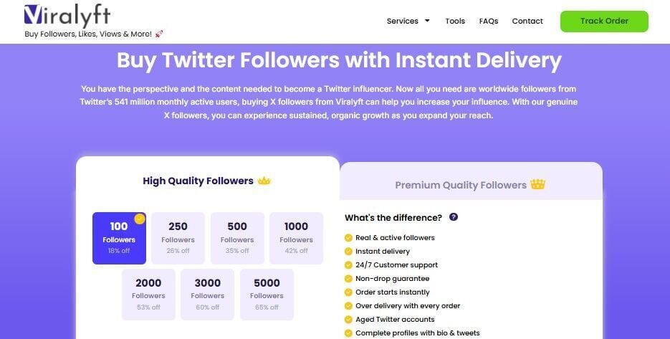Select the 250 Followers package

(178, 238)
